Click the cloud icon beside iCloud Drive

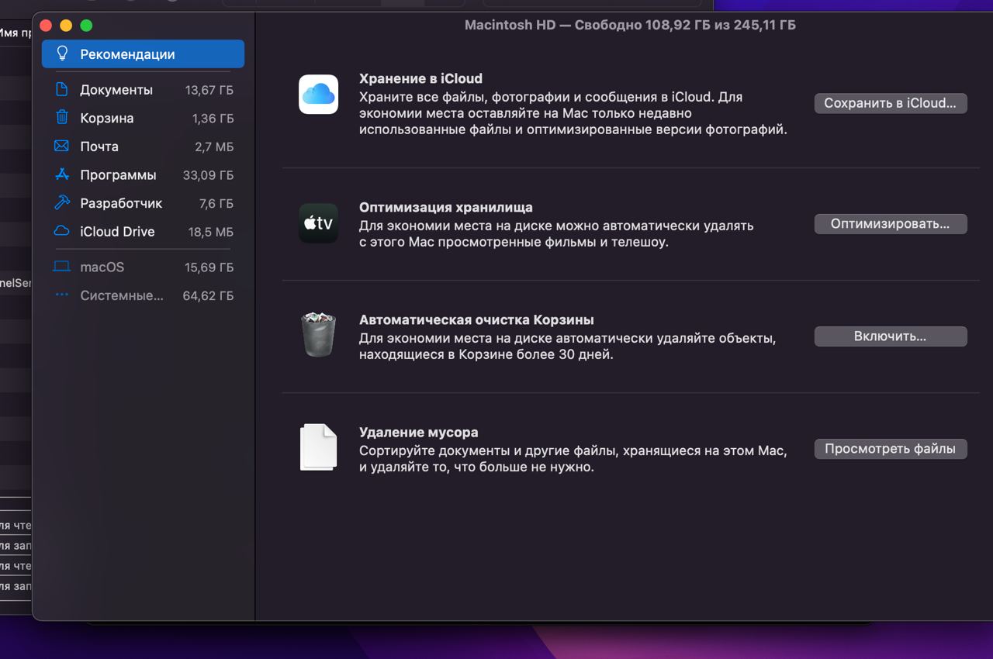pos(62,231)
